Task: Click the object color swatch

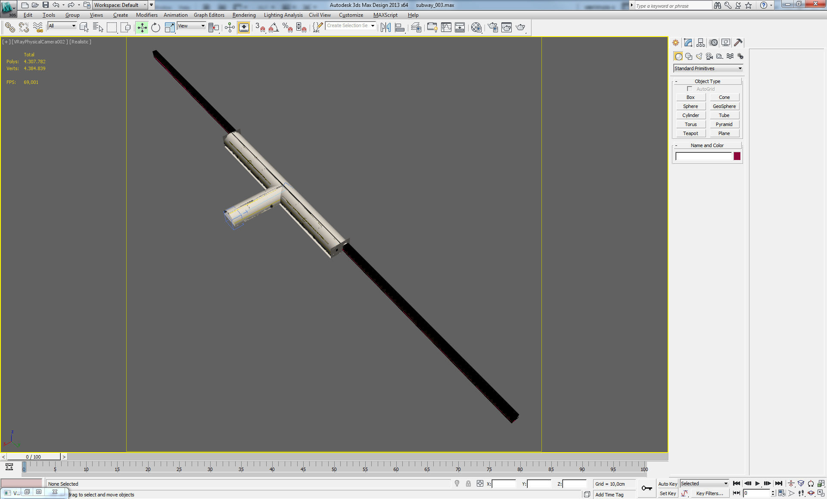Action: 737,156
